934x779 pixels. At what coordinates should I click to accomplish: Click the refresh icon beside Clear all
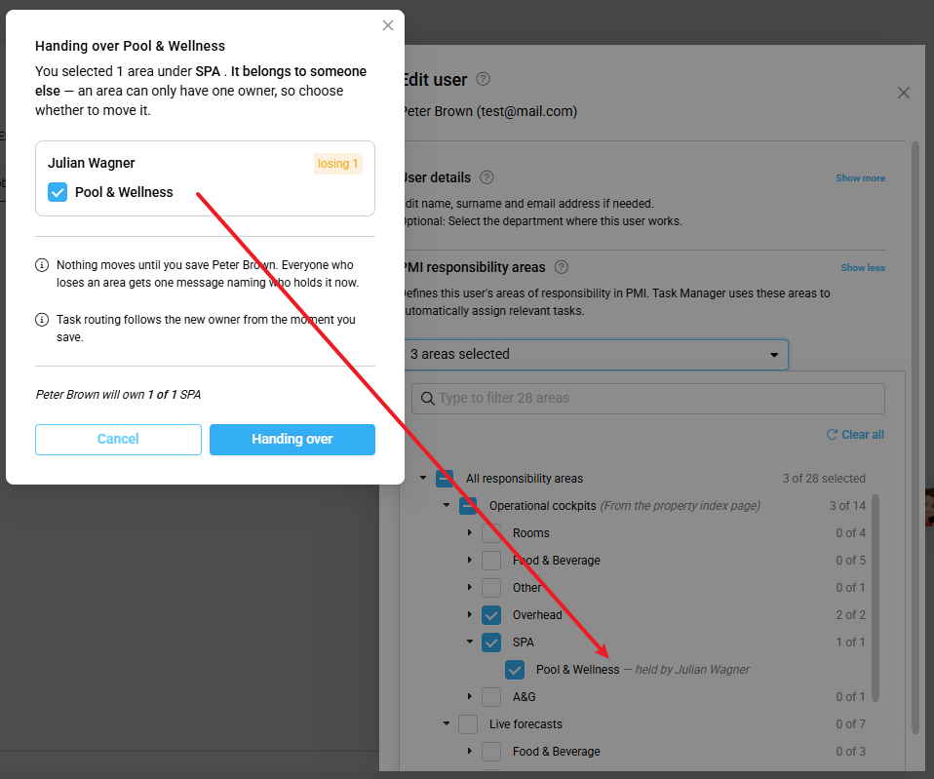click(x=833, y=435)
